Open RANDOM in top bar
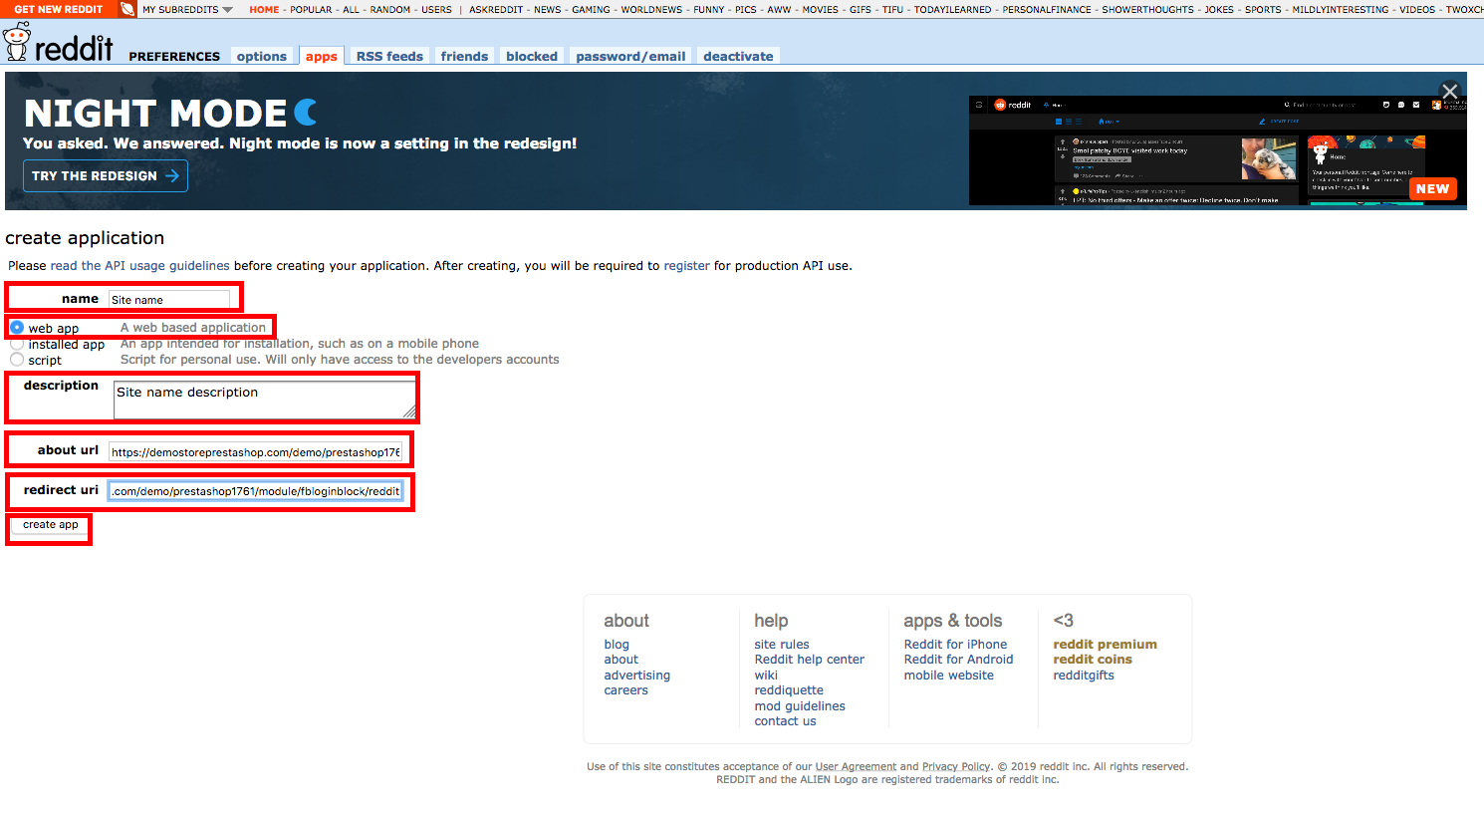 (x=389, y=9)
